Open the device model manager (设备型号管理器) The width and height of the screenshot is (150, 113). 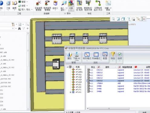coord(38,6)
